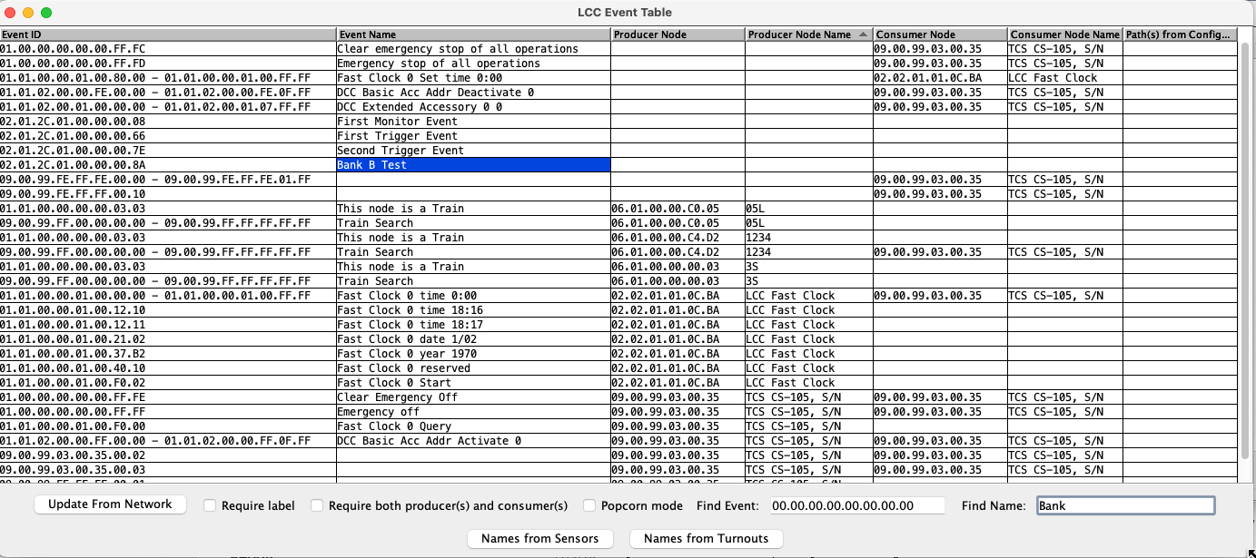Viewport: 1256px width, 558px height.
Task: Click the sort arrow on Producer Node Name
Action: pyautogui.click(x=862, y=34)
